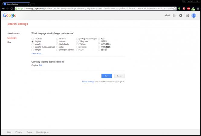
Task: Click the Google+ share plus box icon
Action: click(187, 15)
